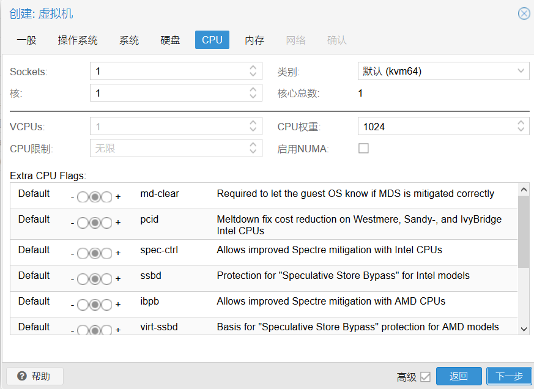Set md-clear flag to plus (on)

106,197
